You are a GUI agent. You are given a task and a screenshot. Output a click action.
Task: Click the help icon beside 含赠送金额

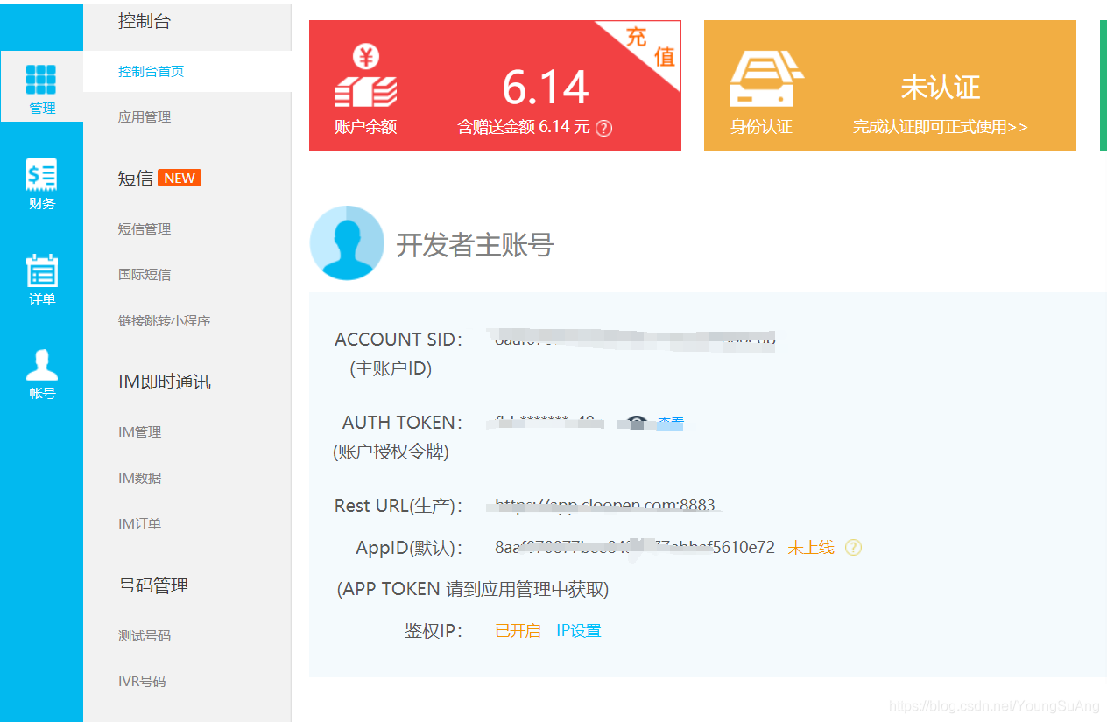pyautogui.click(x=603, y=128)
